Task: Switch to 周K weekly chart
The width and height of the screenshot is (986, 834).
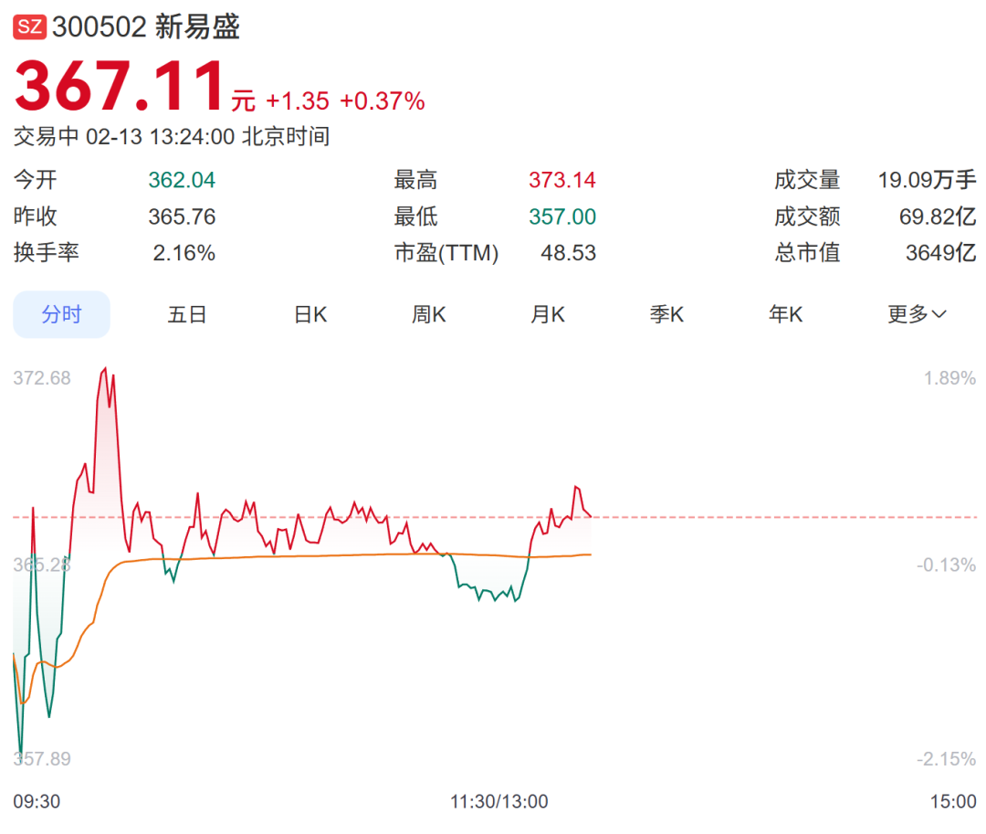Action: (x=428, y=315)
